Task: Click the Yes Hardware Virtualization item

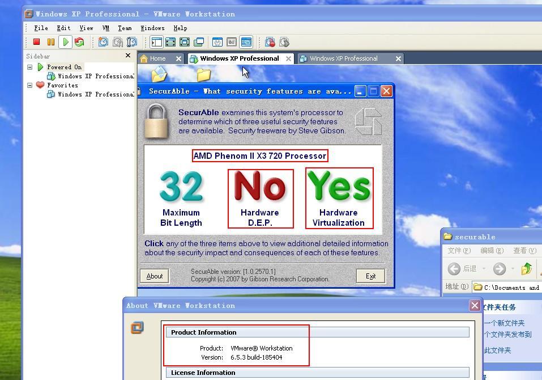Action: click(x=339, y=199)
